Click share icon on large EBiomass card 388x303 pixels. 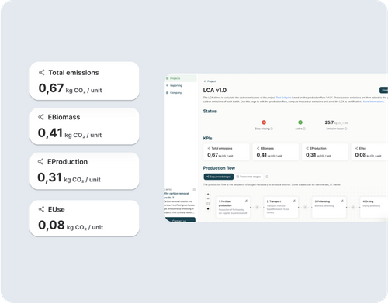click(41, 117)
